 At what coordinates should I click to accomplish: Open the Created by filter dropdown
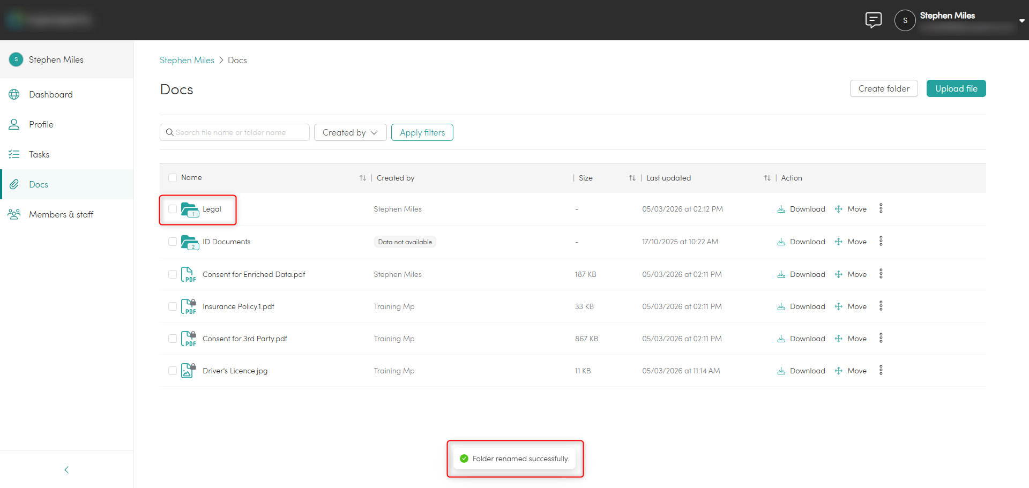click(350, 132)
